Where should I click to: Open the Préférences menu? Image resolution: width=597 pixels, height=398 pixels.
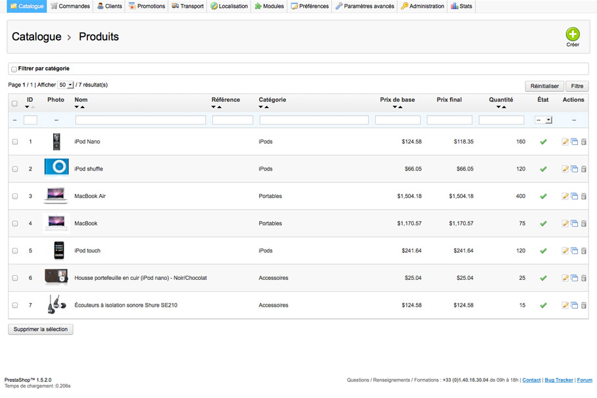(x=310, y=6)
